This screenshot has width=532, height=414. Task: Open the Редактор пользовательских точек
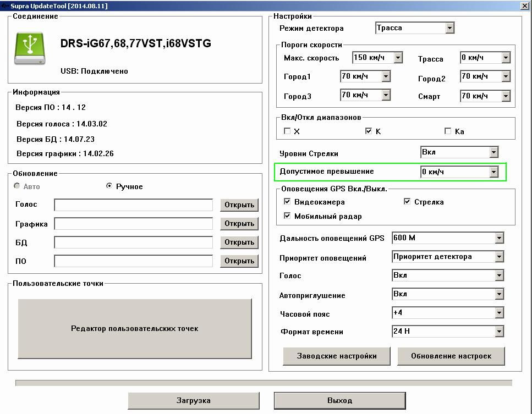coord(135,329)
